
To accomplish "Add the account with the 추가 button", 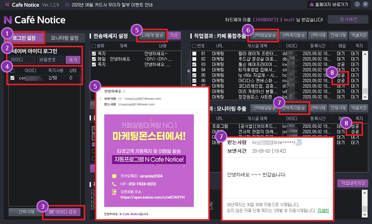I will pos(73,60).
